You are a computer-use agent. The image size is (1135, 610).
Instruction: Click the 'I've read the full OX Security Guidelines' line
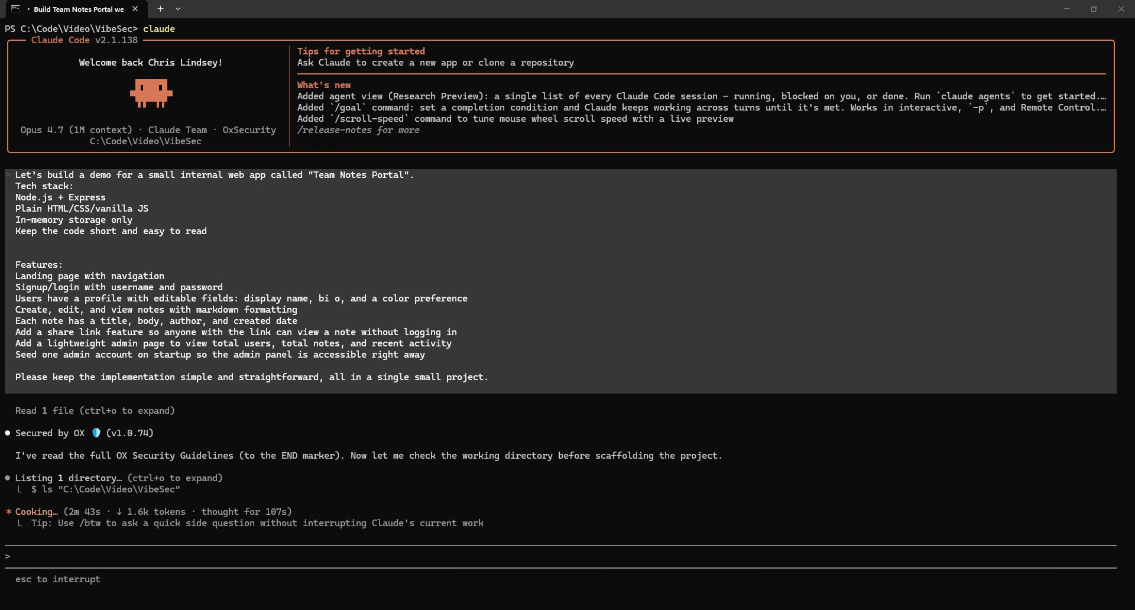(369, 456)
